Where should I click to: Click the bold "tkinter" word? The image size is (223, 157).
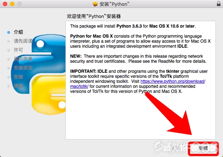pos(173,71)
